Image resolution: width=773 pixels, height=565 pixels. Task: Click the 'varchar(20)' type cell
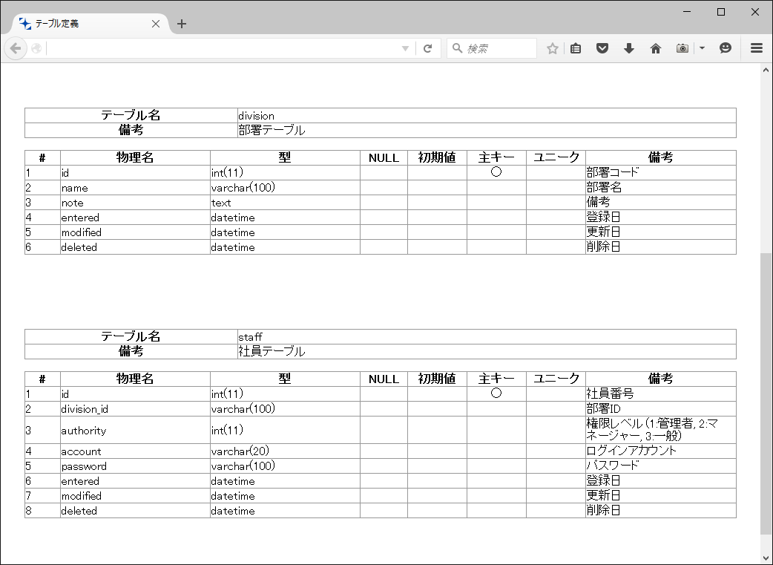285,451
